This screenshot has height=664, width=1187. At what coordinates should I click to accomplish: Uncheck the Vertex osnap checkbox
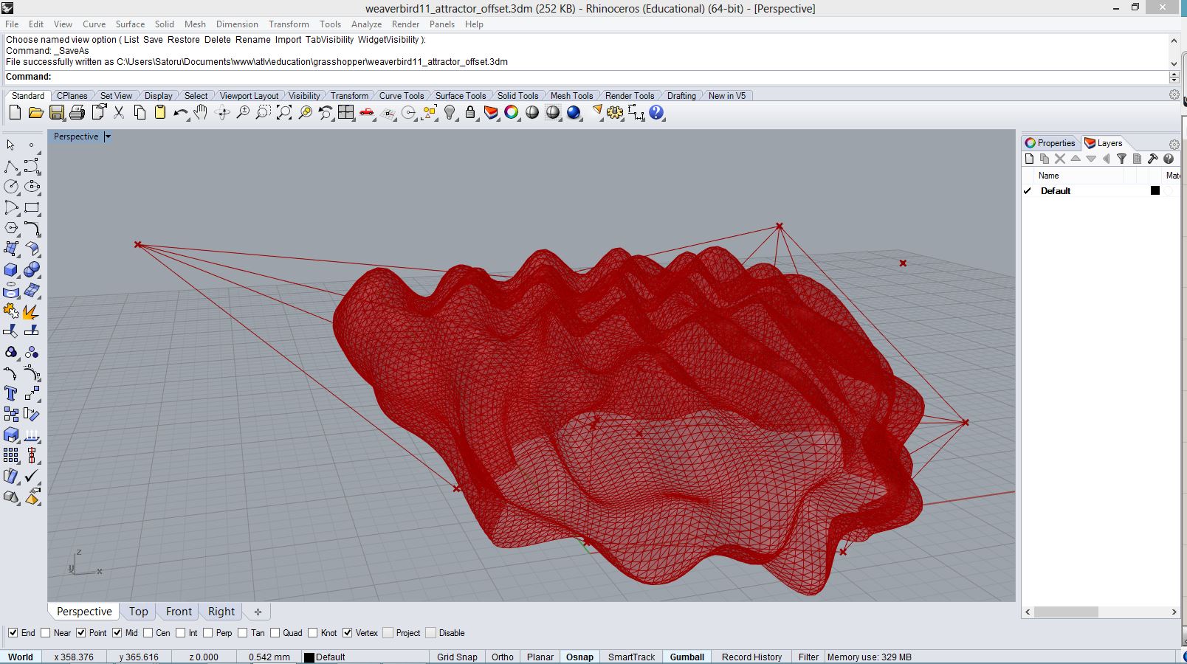[x=348, y=633]
